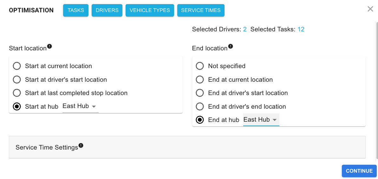
Task: Click the Continue button
Action: tap(359, 171)
